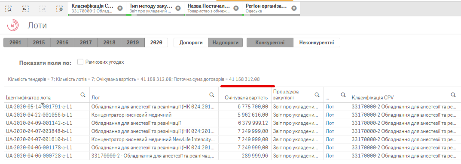Select Неконкурентні filter
461x164 pixels.
click(x=317, y=43)
